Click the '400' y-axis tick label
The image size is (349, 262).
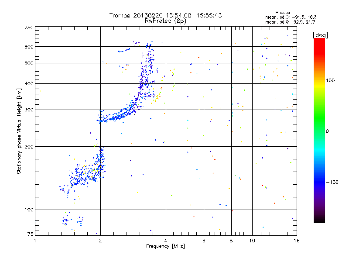(29, 83)
